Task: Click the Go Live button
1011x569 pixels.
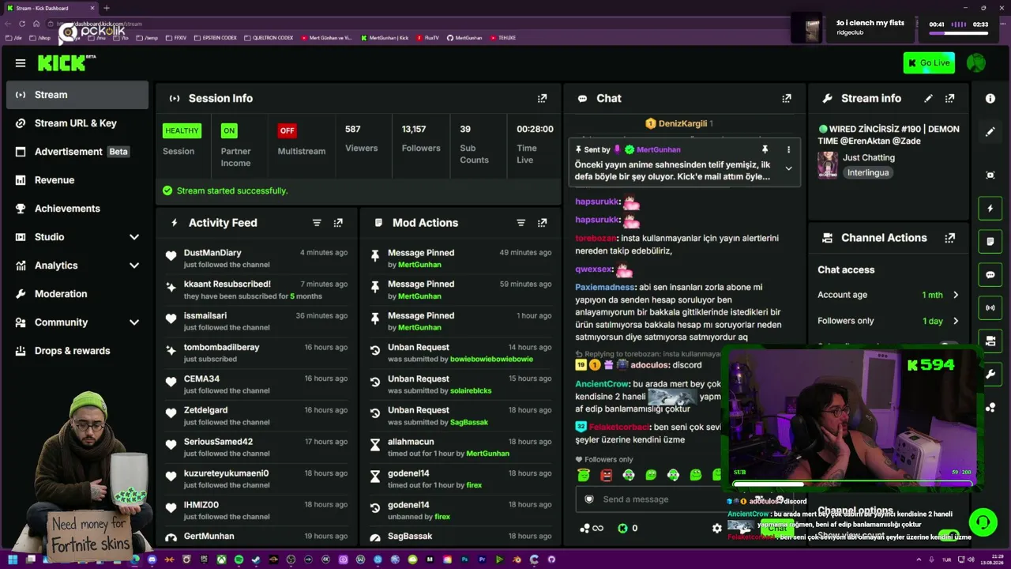Action: [929, 63]
